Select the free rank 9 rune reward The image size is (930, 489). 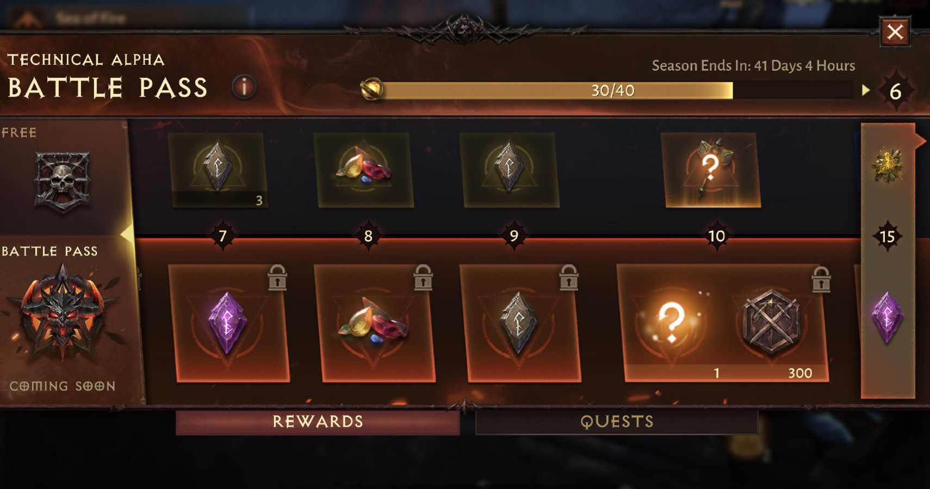pos(510,170)
